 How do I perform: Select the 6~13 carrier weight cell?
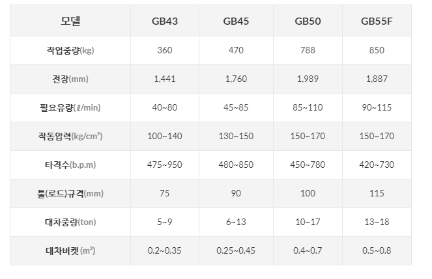point(236,222)
